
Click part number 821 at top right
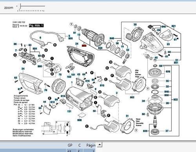pyautogui.click(x=174, y=26)
